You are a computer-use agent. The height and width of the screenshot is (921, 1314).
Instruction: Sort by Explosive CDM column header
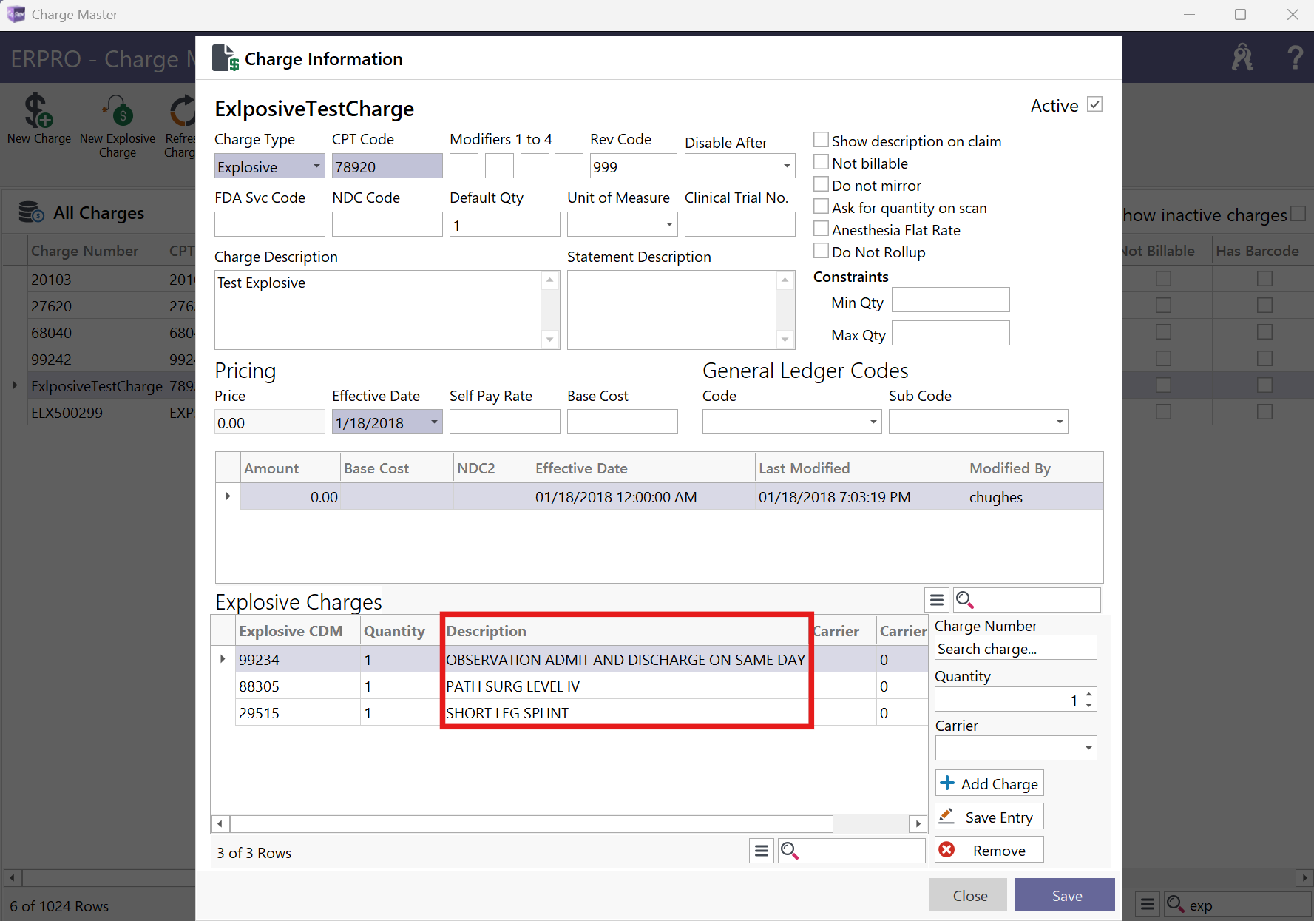click(x=298, y=631)
